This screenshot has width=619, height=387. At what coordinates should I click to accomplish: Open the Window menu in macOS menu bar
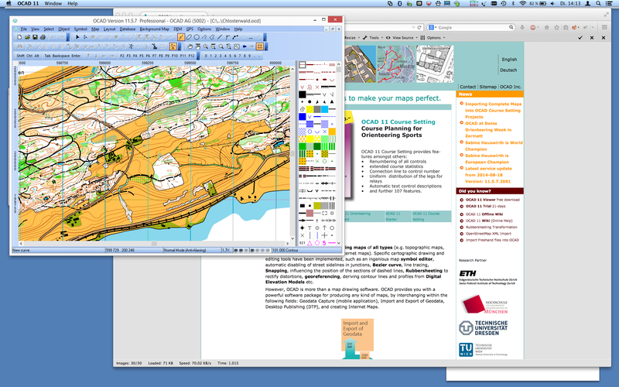tap(53, 3)
